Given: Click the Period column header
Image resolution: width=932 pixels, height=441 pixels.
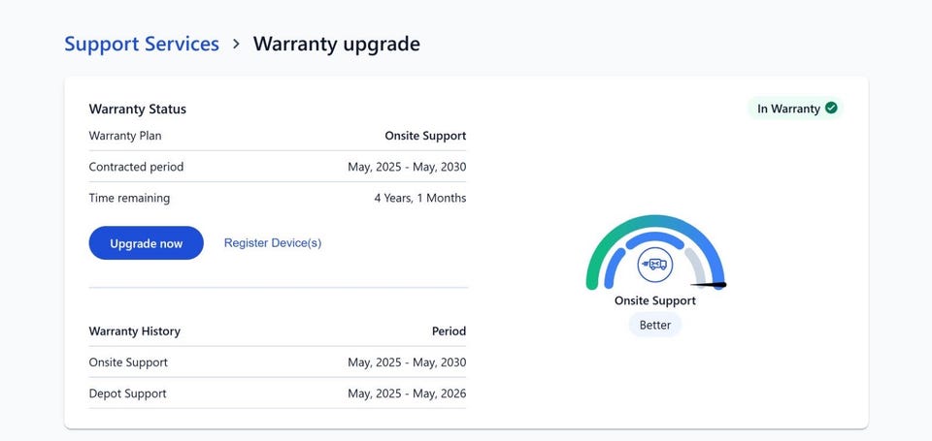Looking at the screenshot, I should click(x=449, y=331).
